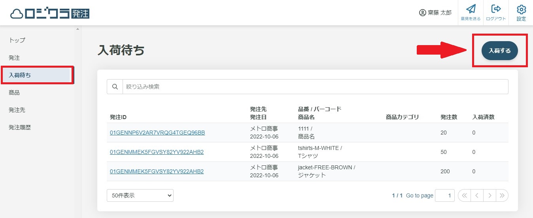Click the ロジクラ発注 logo
Image resolution: width=533 pixels, height=218 pixels.
[x=50, y=13]
